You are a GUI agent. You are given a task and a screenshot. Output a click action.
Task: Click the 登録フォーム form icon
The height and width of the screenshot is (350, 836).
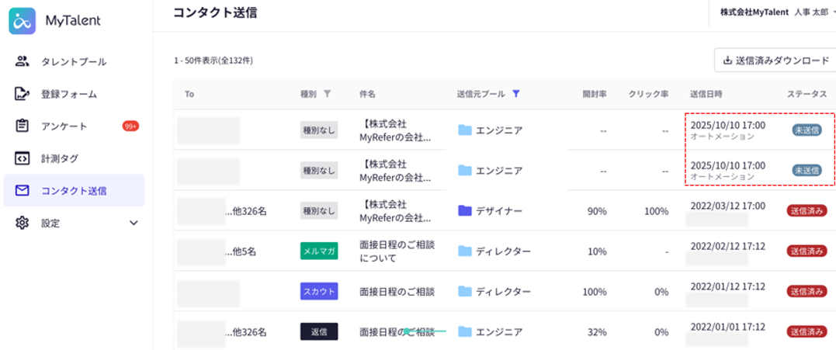[23, 94]
